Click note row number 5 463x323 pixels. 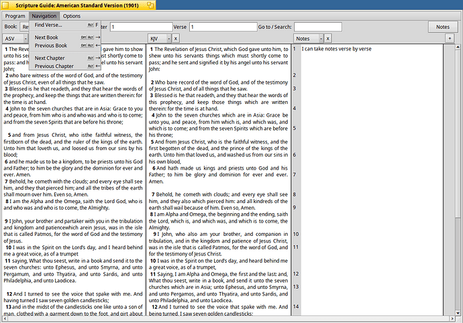click(295, 128)
